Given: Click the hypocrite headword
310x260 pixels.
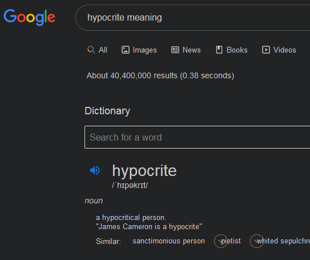Looking at the screenshot, I should [144, 170].
